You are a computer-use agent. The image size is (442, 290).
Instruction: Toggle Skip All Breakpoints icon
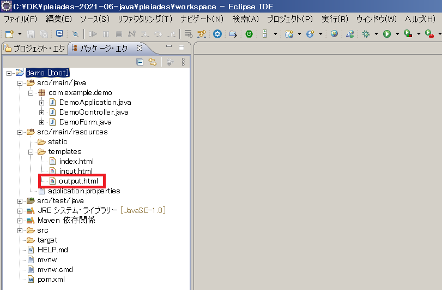(x=75, y=34)
